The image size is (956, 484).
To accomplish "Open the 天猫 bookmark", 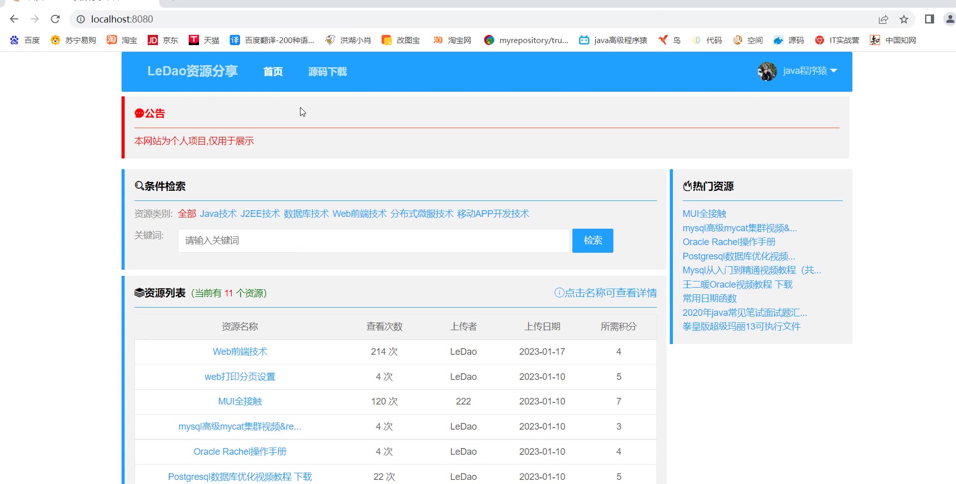I will [204, 40].
